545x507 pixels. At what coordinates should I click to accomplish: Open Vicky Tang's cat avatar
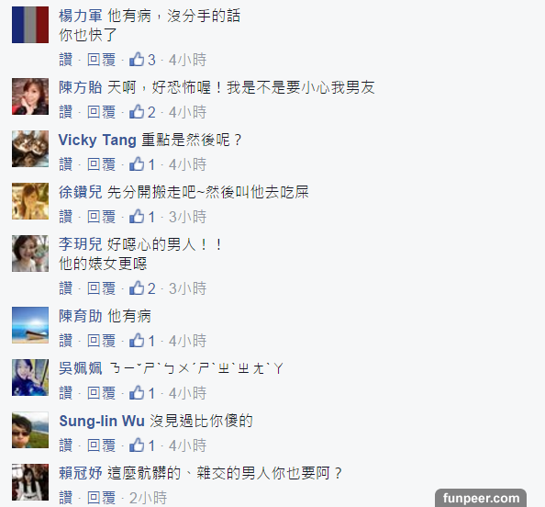30,149
